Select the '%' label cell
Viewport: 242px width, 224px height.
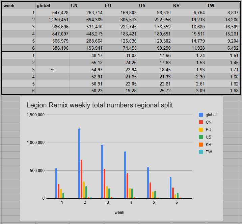click(x=53, y=69)
